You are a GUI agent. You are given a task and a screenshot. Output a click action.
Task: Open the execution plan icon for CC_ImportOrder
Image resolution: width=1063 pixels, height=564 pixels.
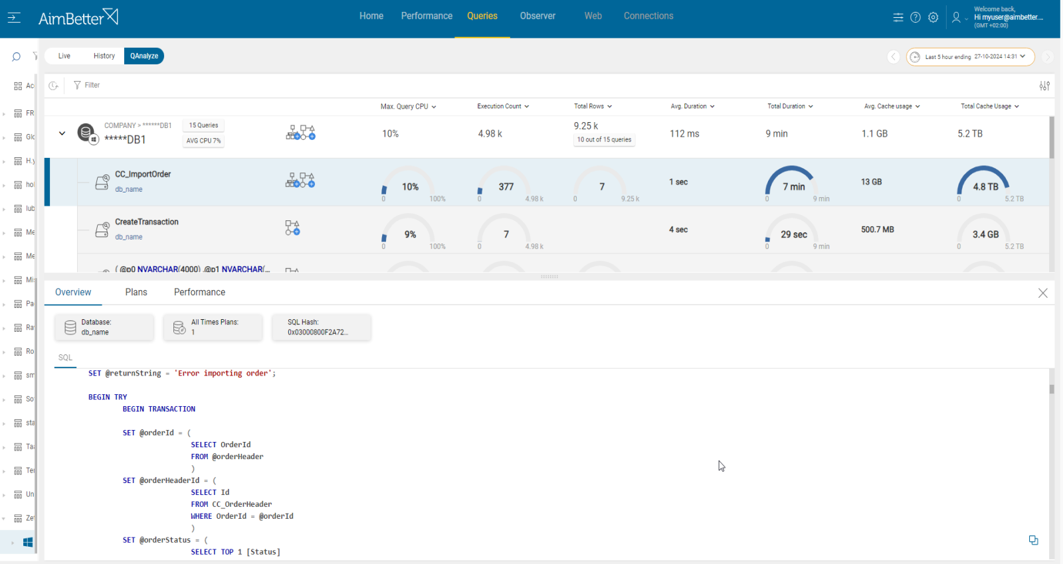(x=300, y=180)
